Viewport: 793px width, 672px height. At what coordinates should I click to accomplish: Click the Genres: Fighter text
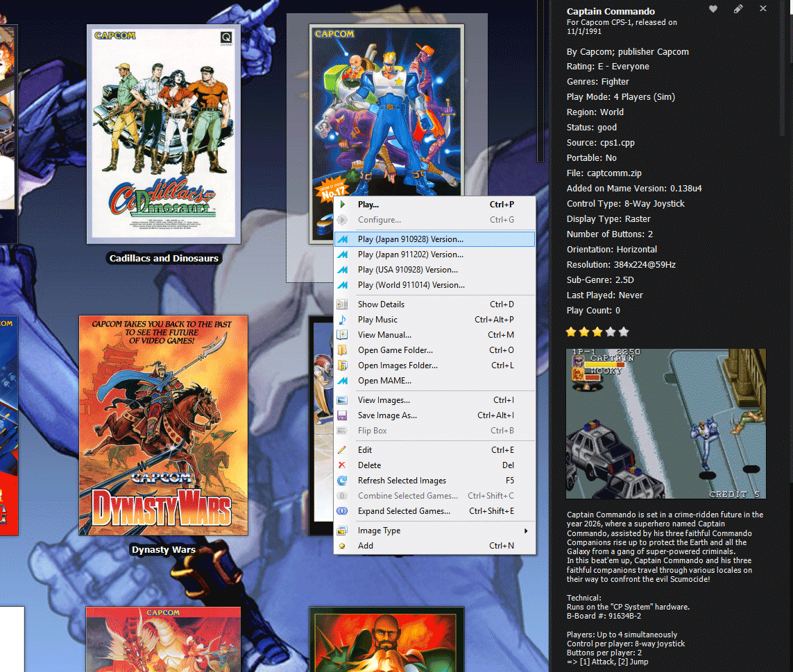(x=598, y=81)
